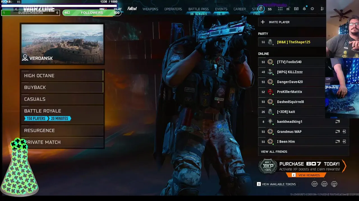Viewport: 359px width, 201px height.
Task: Select friend [TTV] Foolio540
Action: click(292, 62)
